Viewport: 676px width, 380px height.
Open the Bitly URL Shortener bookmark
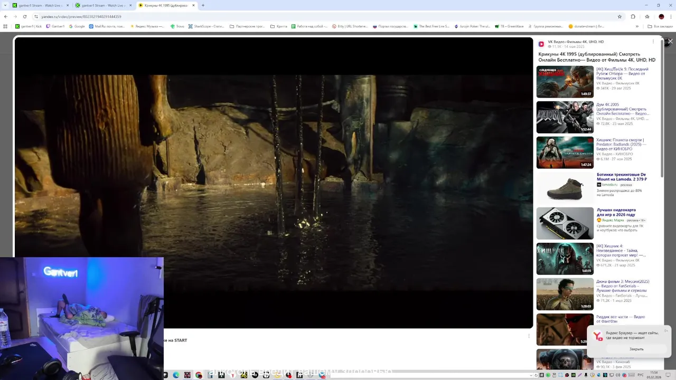[x=350, y=26]
